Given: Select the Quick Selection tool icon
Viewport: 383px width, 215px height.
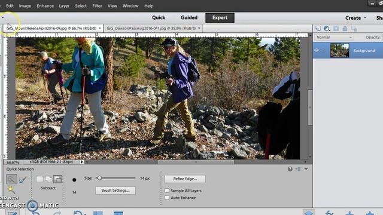Looking at the screenshot, I should point(11,179).
